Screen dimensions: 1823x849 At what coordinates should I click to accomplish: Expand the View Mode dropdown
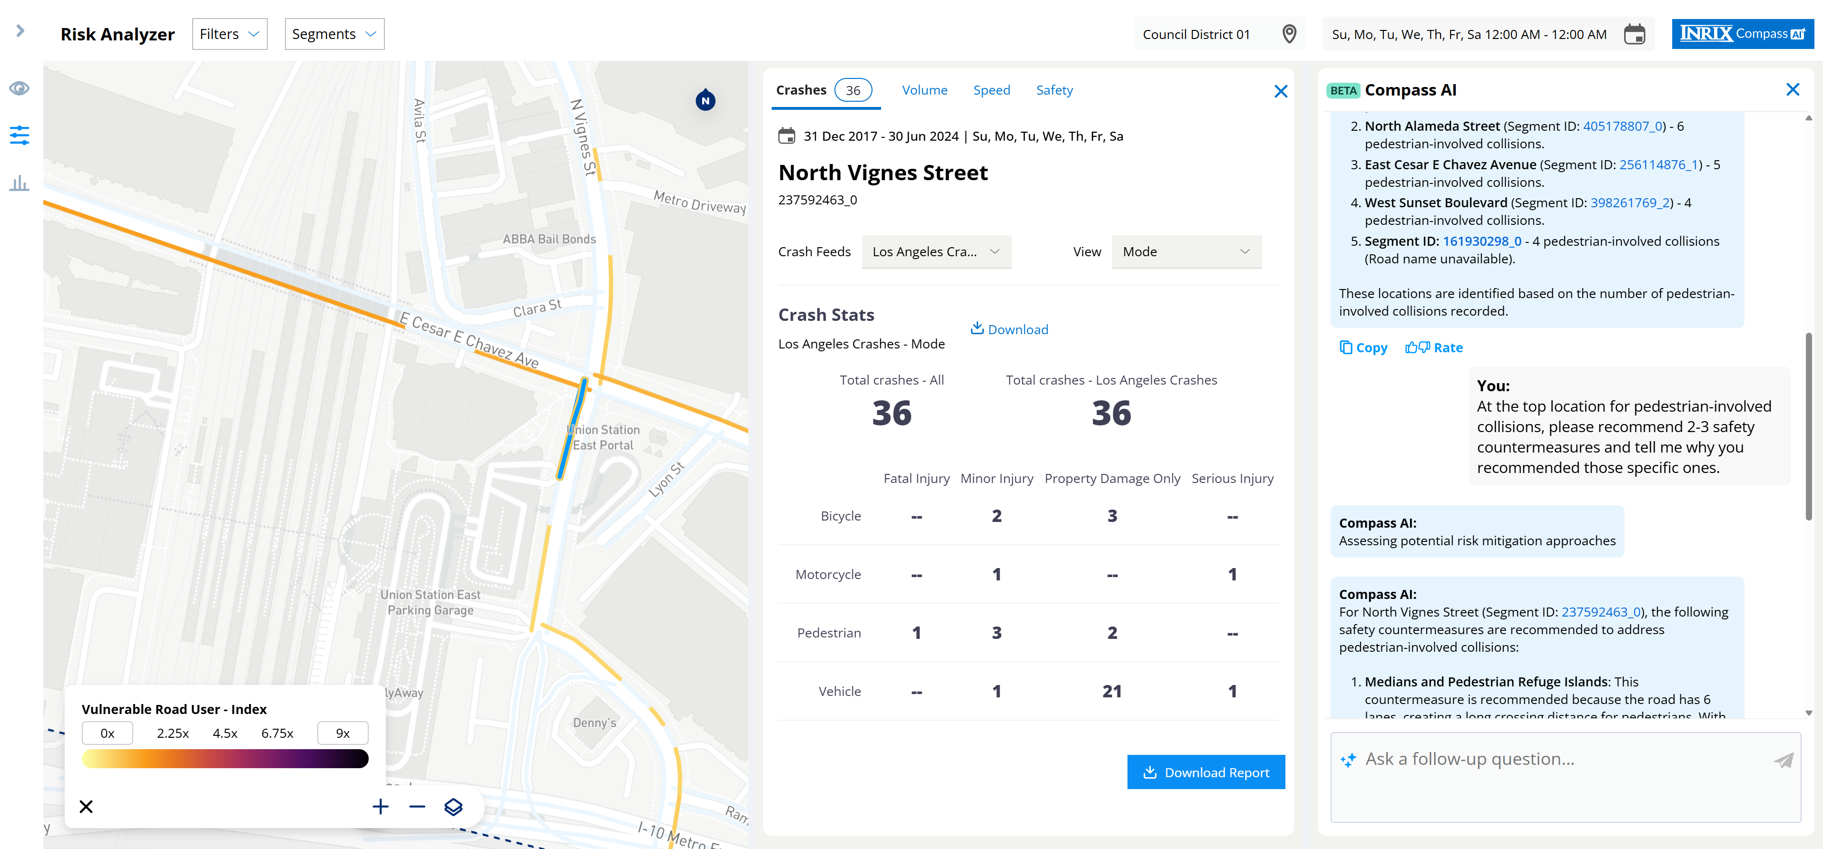pos(1186,251)
